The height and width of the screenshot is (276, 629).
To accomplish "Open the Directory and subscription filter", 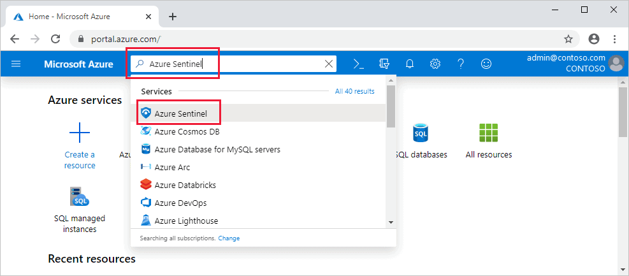I will click(384, 64).
